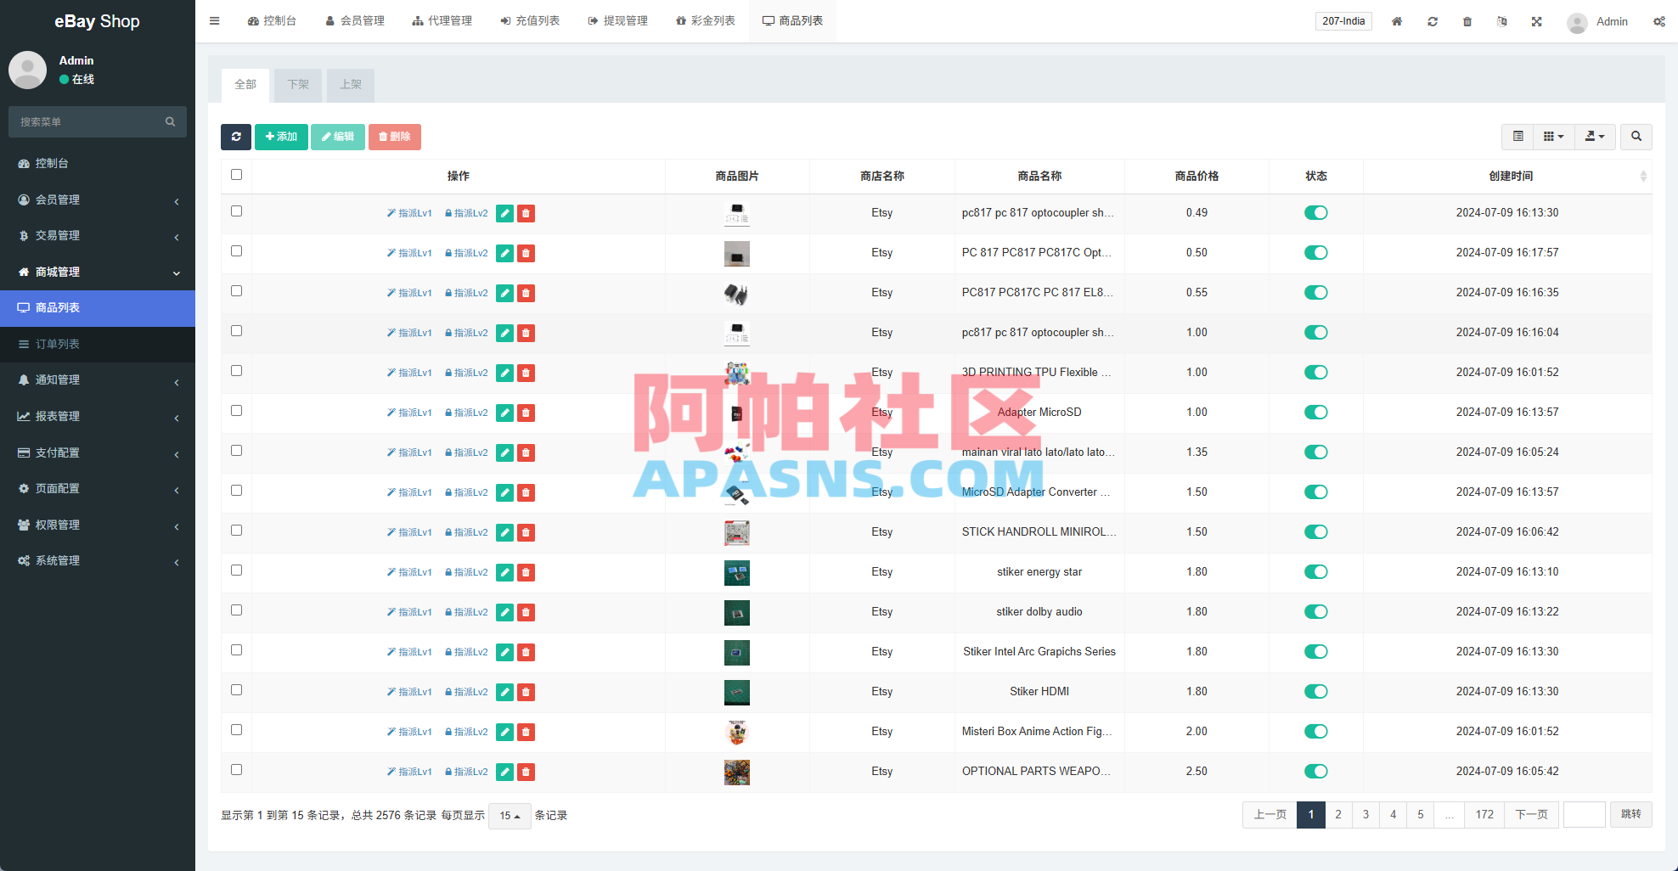This screenshot has height=871, width=1678.
Task: Toggle status switch for stiker energy star
Action: (x=1315, y=572)
